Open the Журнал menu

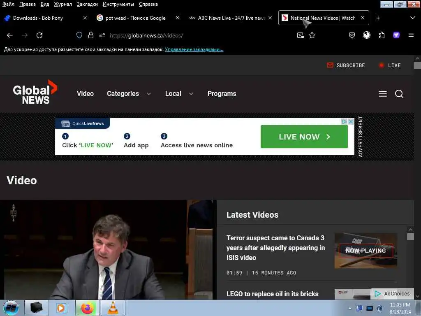pos(62,4)
